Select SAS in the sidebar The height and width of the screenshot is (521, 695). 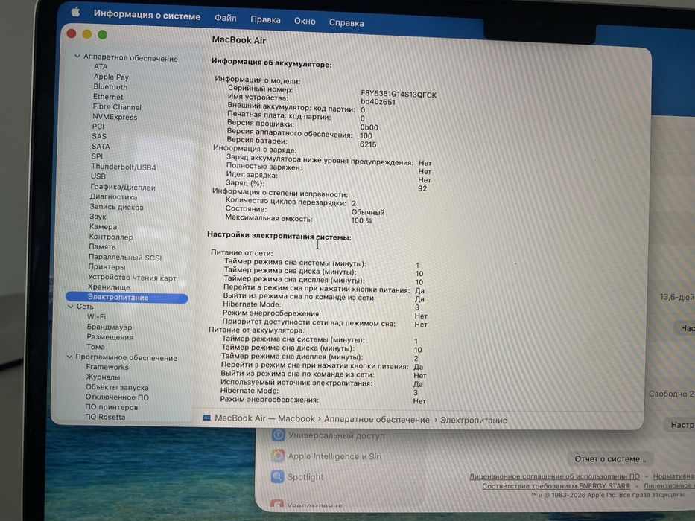(99, 136)
